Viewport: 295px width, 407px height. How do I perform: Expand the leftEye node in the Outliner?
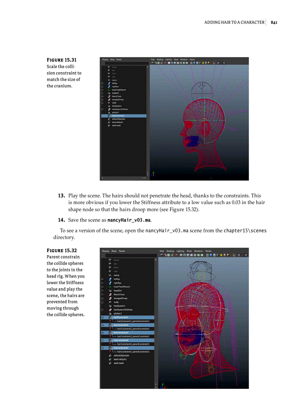click(x=102, y=279)
